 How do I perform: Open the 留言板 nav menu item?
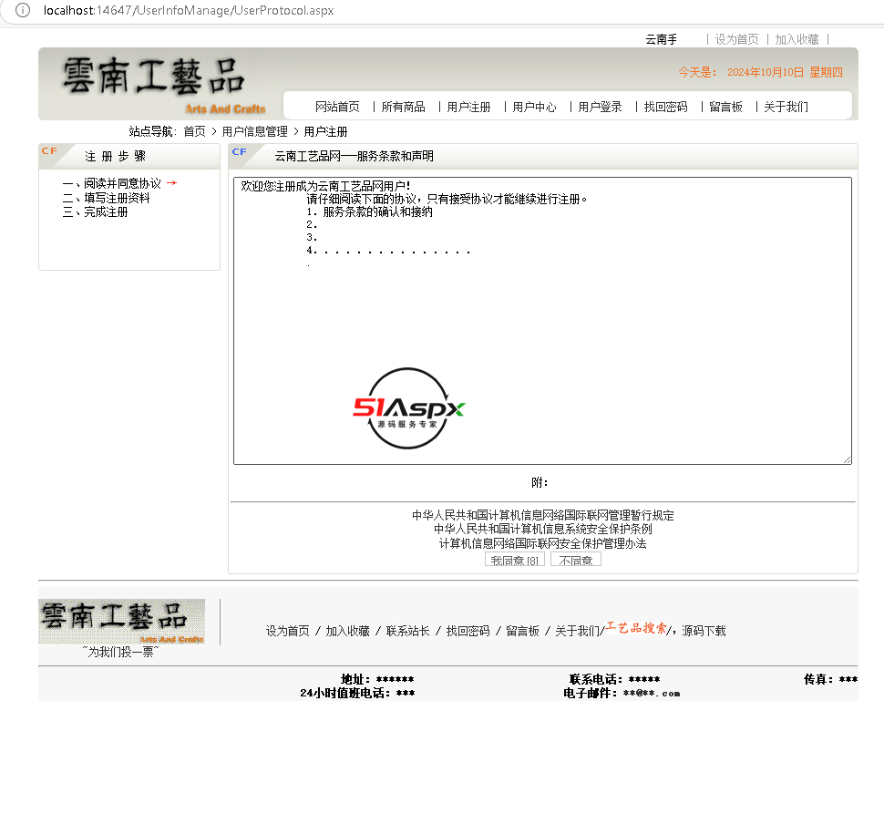click(x=725, y=108)
